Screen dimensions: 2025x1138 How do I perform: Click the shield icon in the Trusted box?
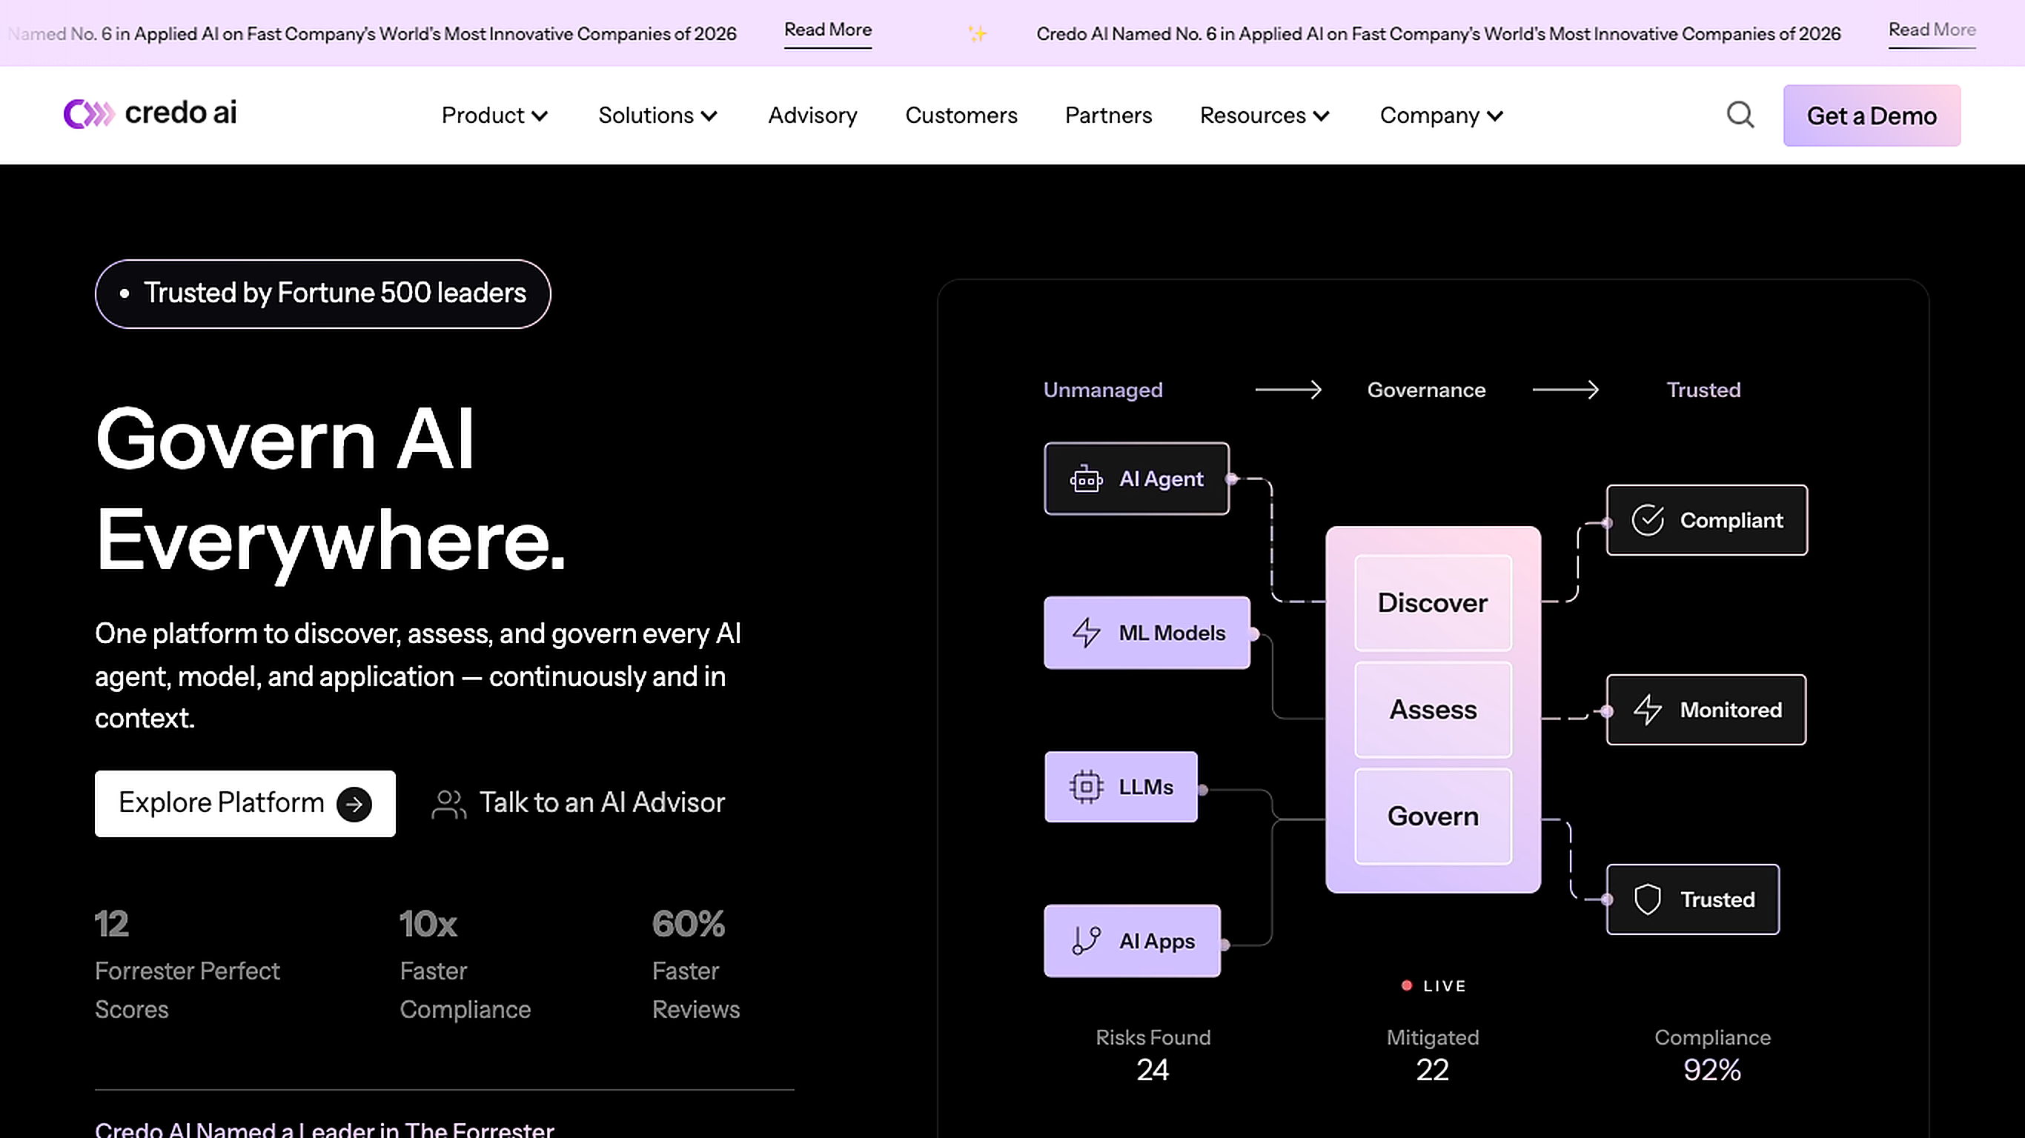1648,899
